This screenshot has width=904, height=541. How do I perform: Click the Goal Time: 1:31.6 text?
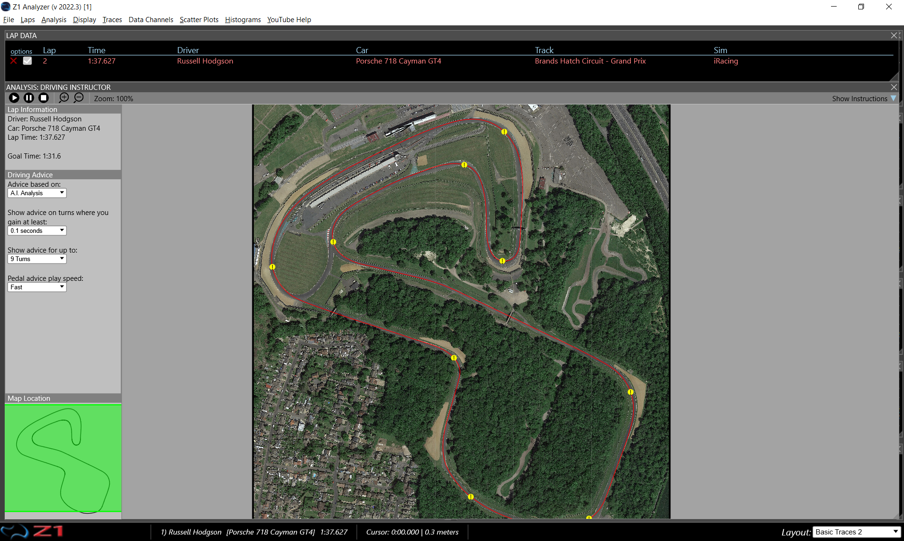[34, 156]
